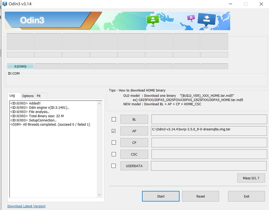Choose a file with the AP button
Viewport: 269px width, 210px height.
(x=134, y=131)
